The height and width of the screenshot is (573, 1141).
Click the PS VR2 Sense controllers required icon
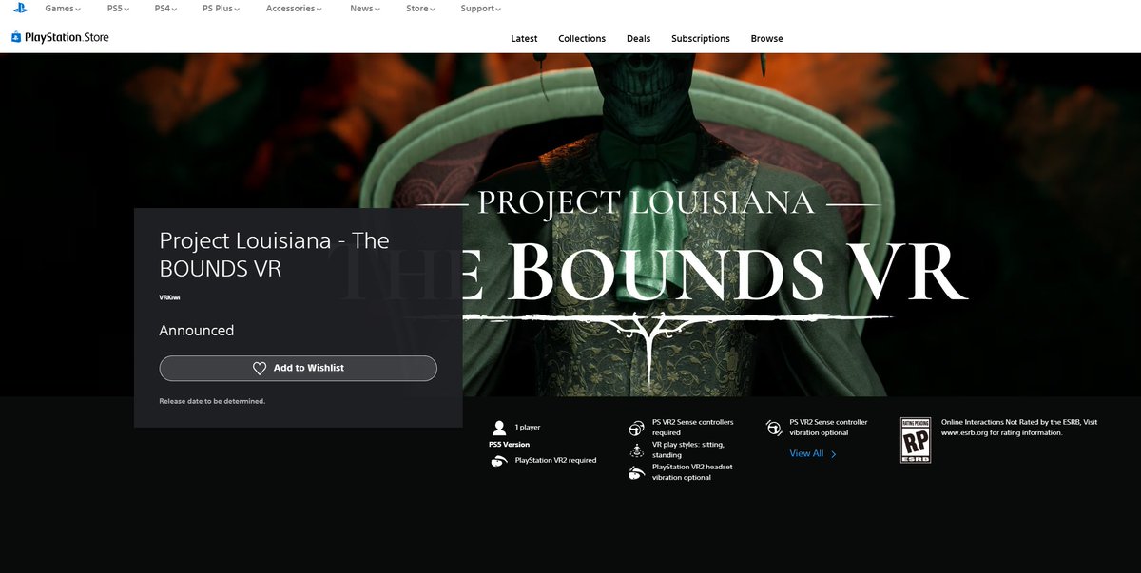637,428
